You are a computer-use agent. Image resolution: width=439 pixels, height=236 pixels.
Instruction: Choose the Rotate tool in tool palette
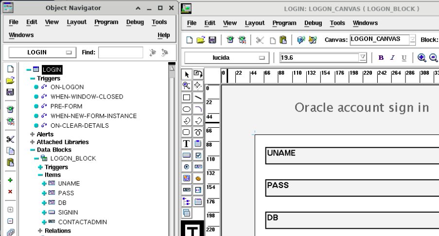198,74
